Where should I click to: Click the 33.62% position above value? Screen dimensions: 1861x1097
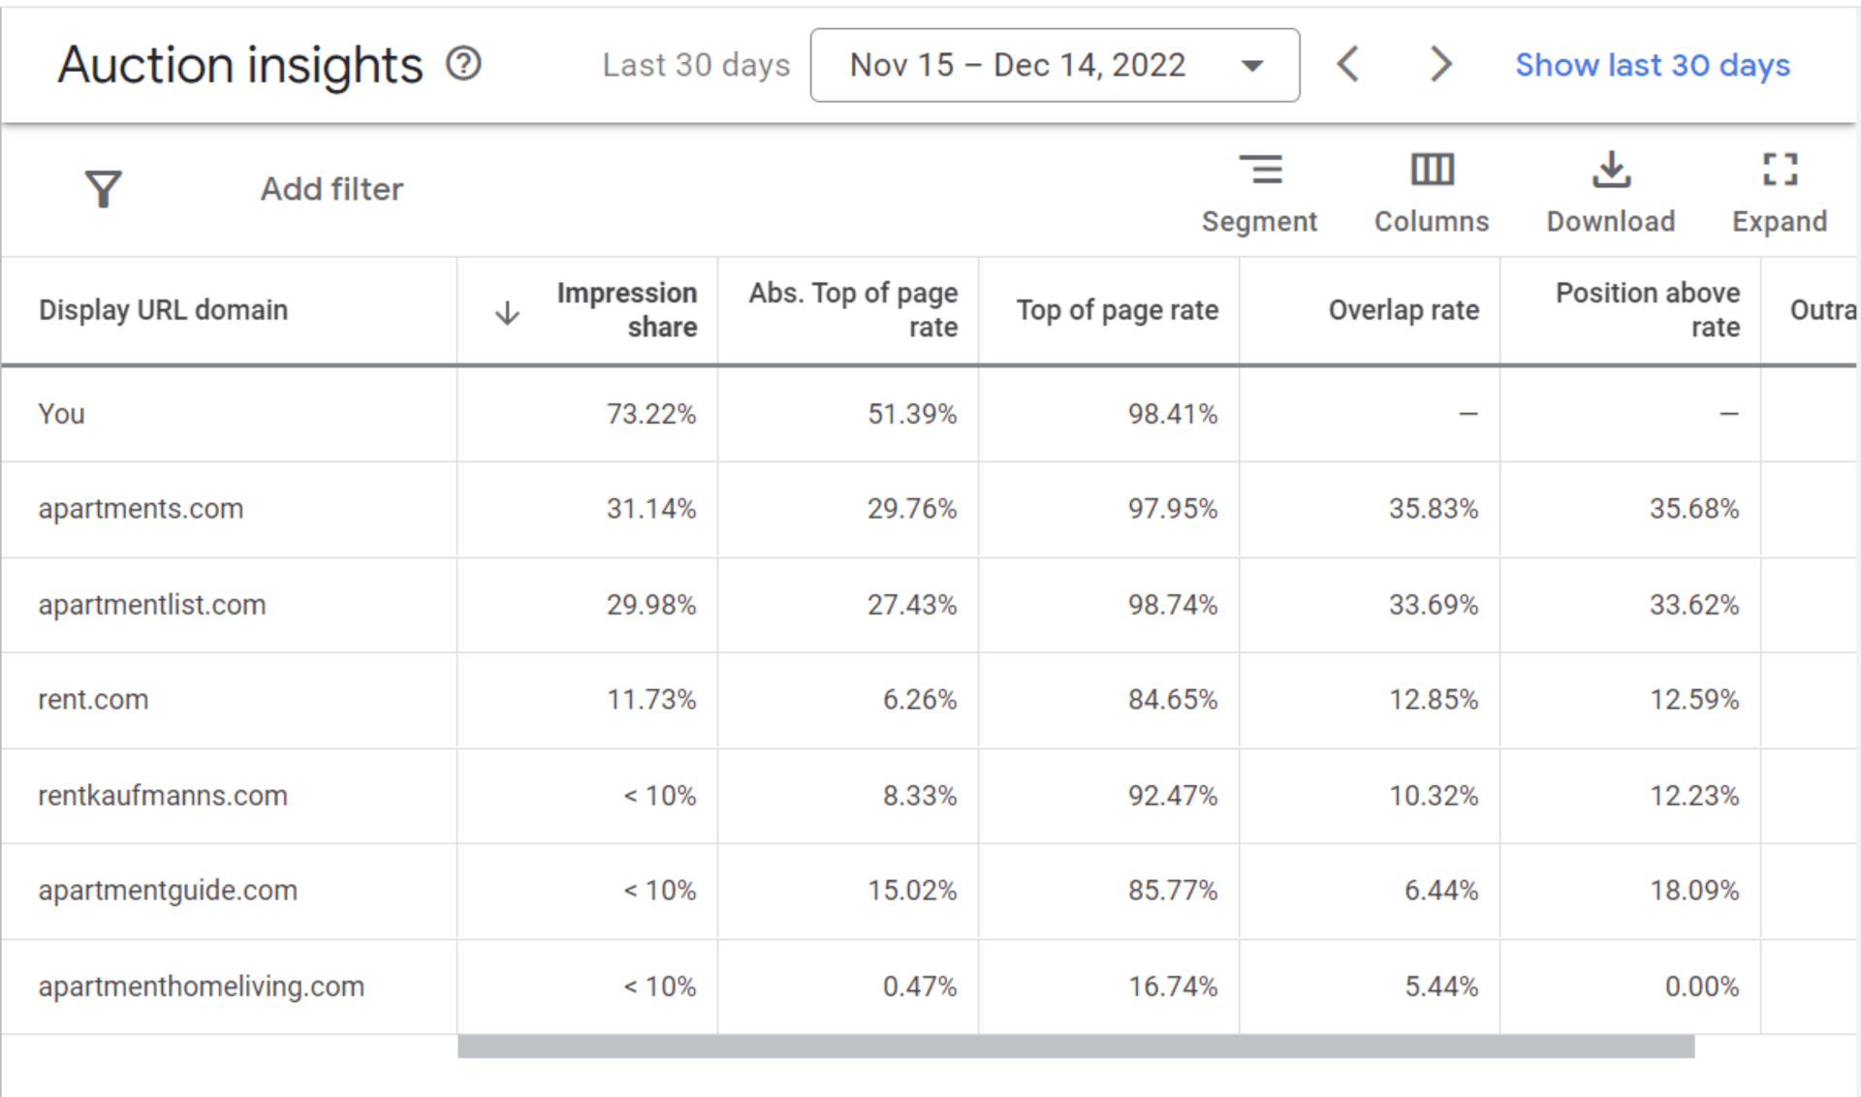[x=1694, y=605]
